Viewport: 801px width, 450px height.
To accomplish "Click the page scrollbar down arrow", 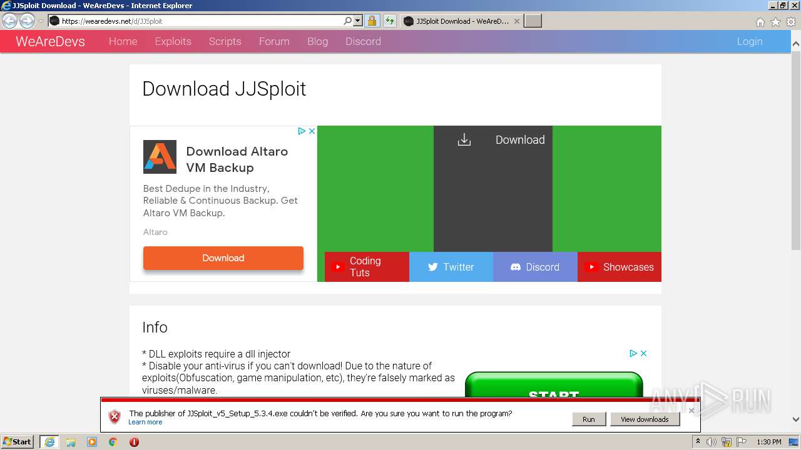I will 796,419.
